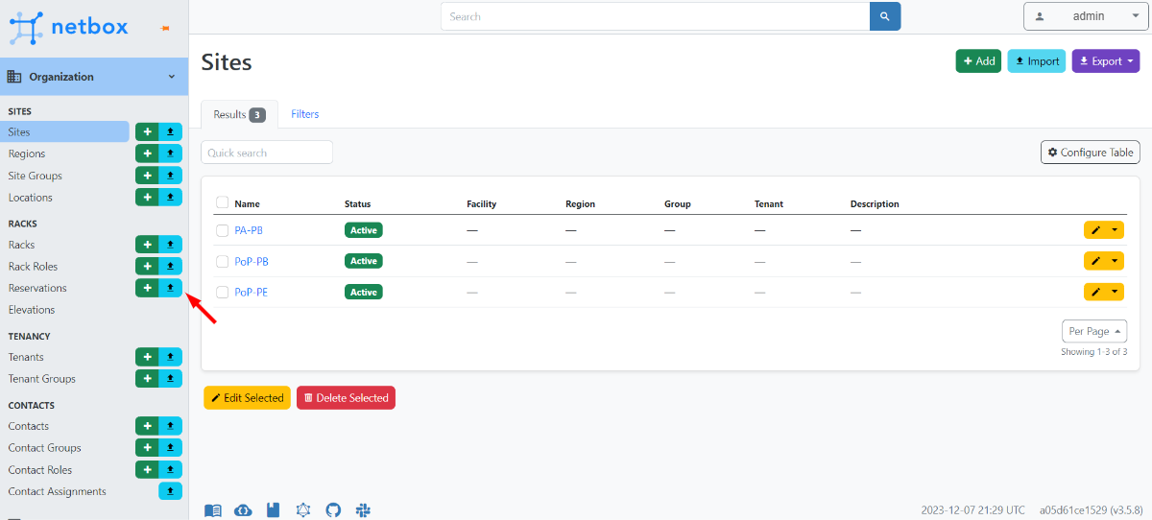1152x520 pixels.
Task: Switch to the Filters tab
Action: tap(304, 114)
